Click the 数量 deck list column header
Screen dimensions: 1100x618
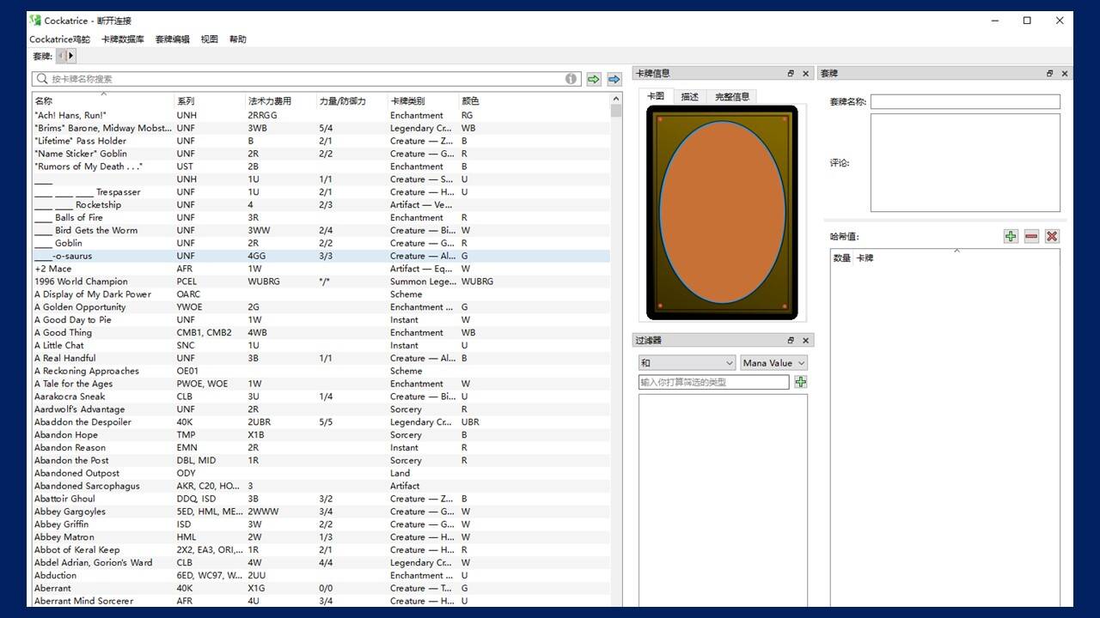(842, 258)
